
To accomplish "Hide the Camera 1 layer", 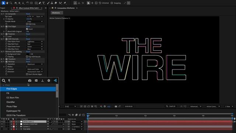I will [x=2, y=126].
